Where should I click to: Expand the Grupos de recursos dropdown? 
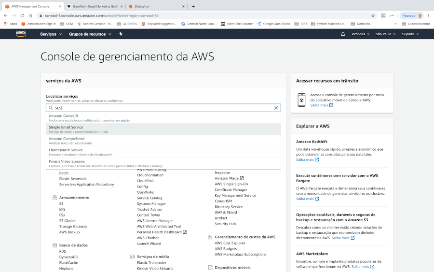coord(90,34)
